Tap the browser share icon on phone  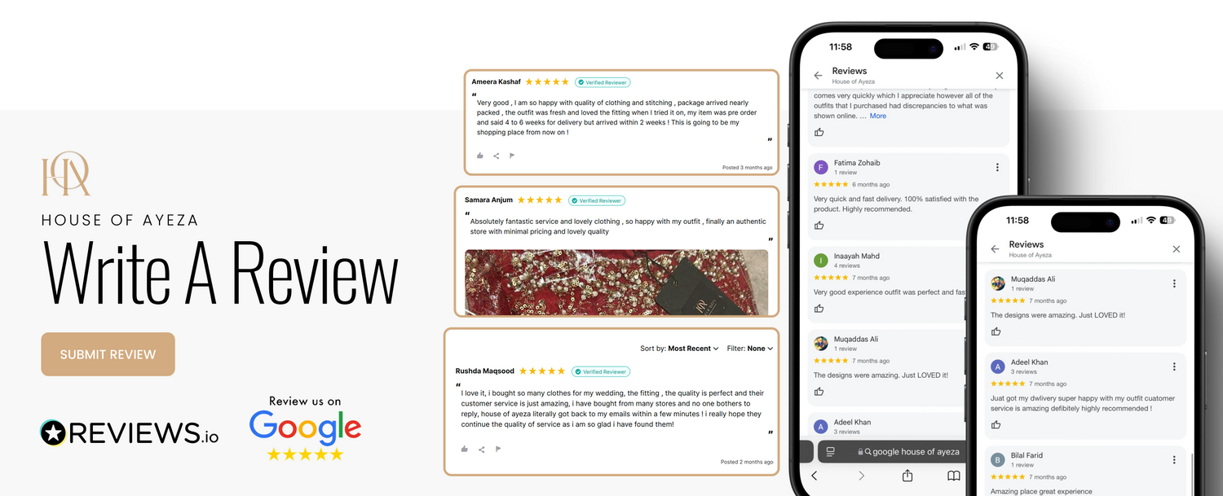click(907, 476)
